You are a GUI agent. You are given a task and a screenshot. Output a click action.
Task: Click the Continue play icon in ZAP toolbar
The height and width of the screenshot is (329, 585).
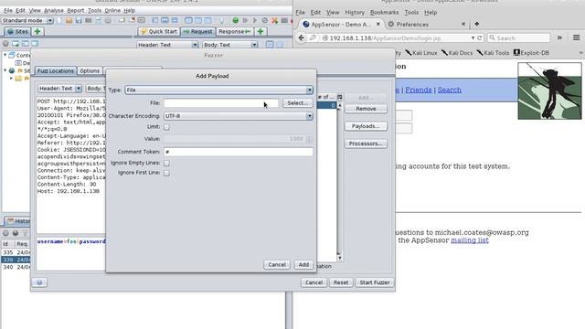255,20
